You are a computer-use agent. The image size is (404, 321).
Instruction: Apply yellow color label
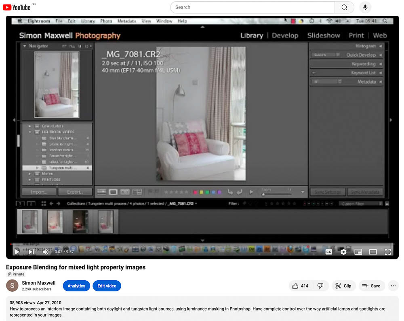pyautogui.click(x=201, y=192)
